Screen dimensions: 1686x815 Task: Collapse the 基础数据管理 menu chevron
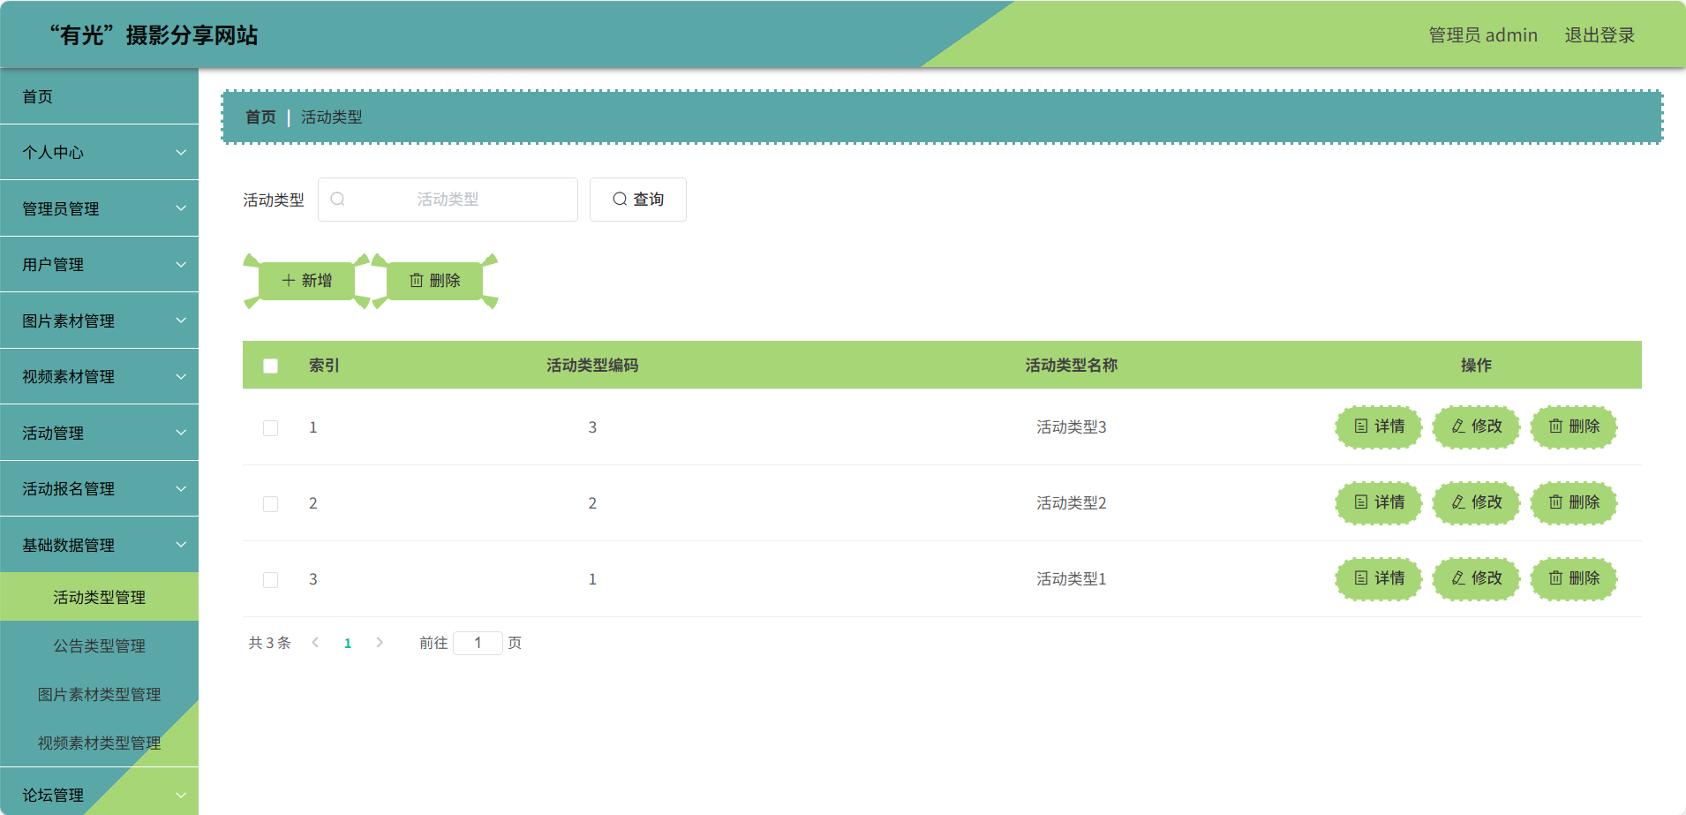(181, 545)
